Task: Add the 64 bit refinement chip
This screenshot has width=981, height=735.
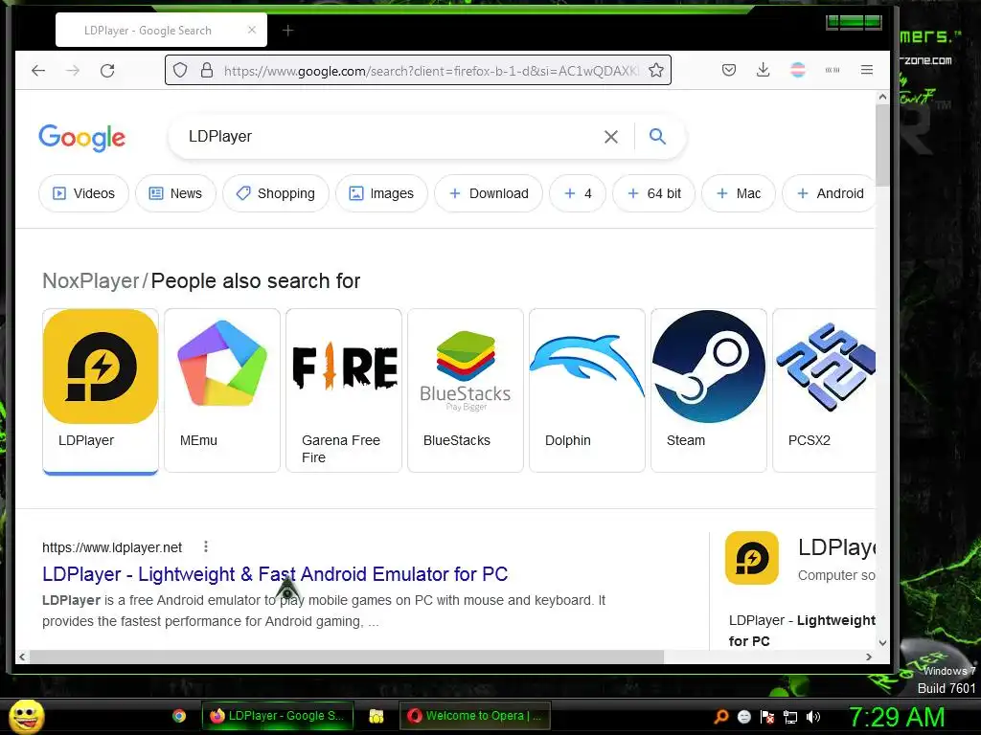Action: click(x=653, y=193)
